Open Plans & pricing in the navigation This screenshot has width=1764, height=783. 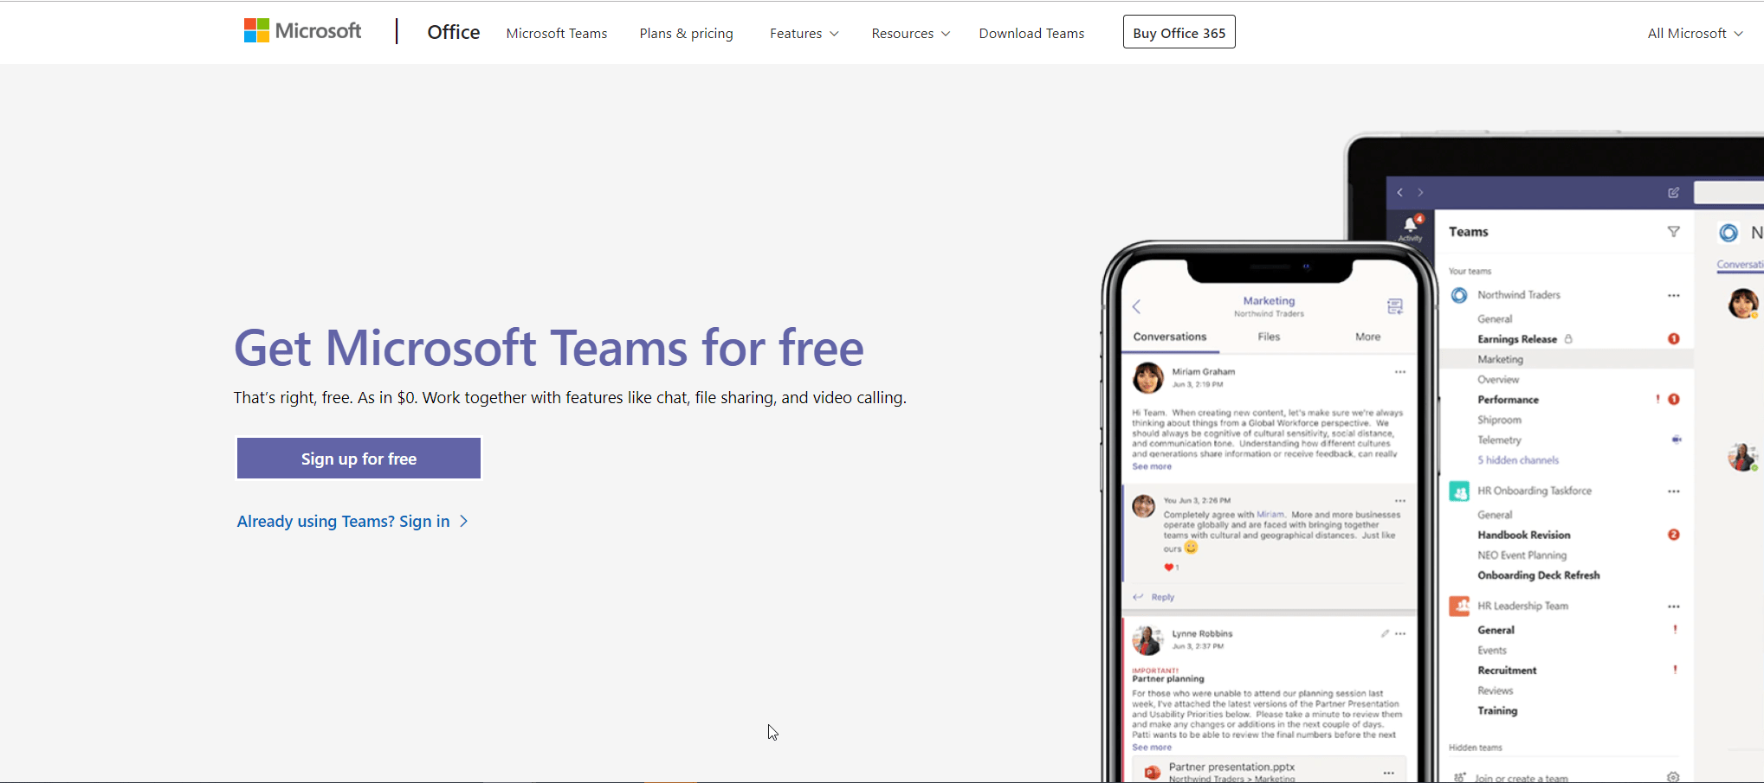tap(686, 34)
